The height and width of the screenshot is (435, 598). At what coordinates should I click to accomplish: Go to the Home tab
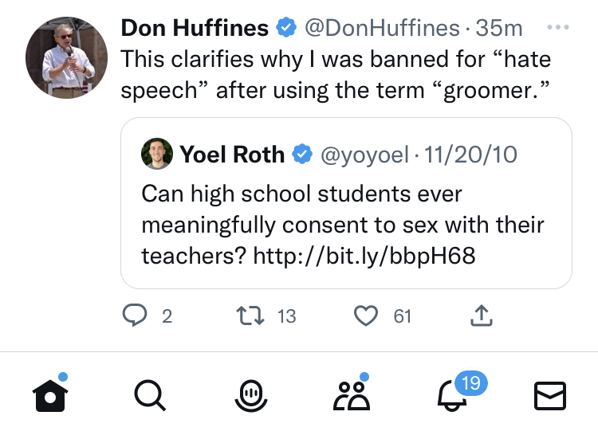tap(49, 394)
